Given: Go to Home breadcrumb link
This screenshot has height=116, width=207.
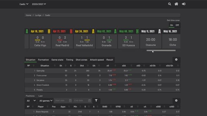Looking at the screenshot, I should pos(28,15).
